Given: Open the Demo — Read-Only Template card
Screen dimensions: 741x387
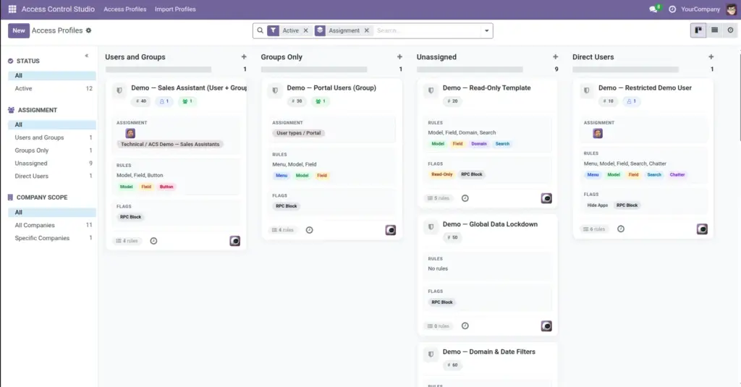Looking at the screenshot, I should [486, 88].
